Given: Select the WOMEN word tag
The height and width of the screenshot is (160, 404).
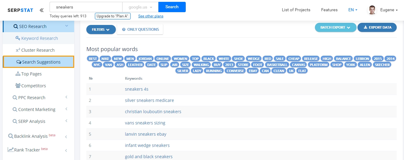Looking at the screenshot, I should tap(181, 59).
